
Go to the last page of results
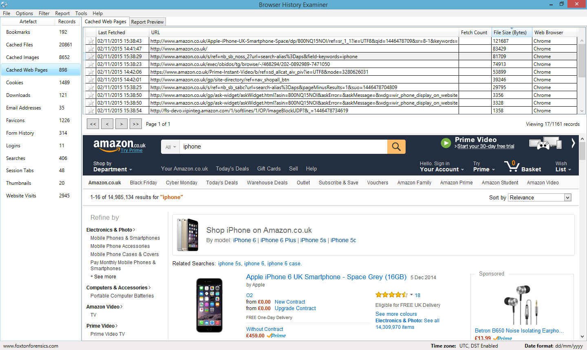(x=136, y=124)
